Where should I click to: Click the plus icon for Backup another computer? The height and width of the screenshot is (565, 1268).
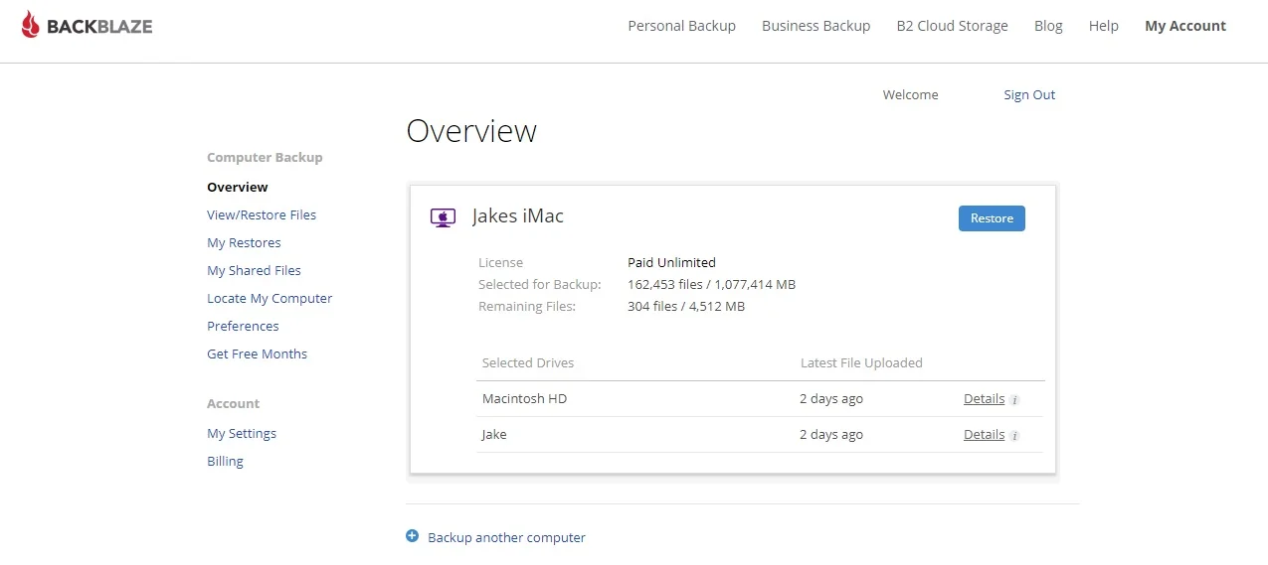point(413,536)
